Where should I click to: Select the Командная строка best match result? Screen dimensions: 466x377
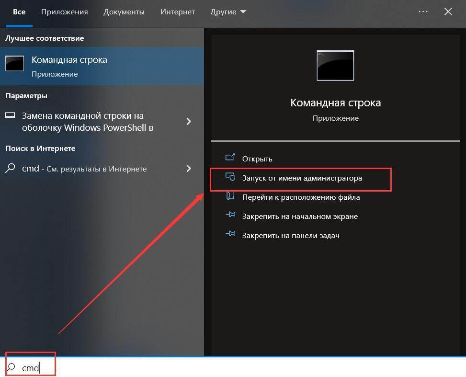click(x=102, y=66)
